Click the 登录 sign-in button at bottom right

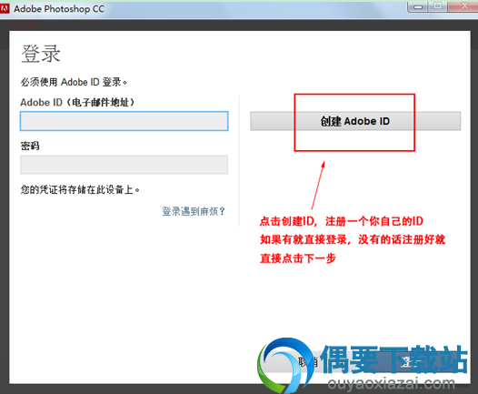click(409, 362)
